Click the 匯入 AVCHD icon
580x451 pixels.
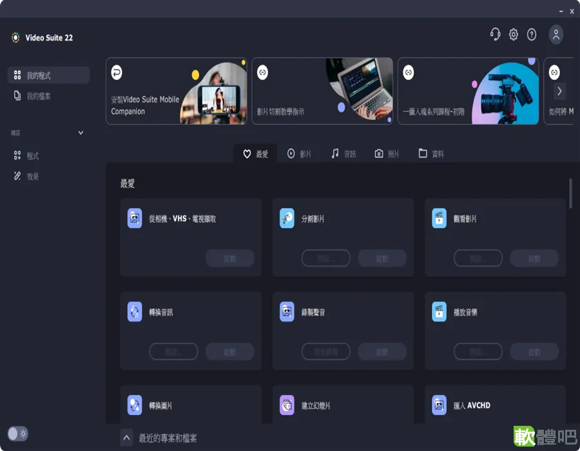point(439,405)
